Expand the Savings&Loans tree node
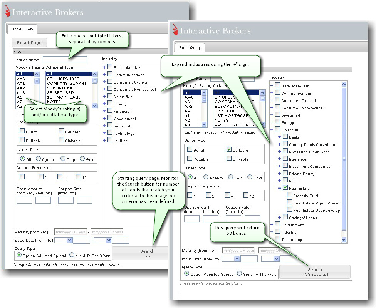Screen dimensions: 376x308 [x=279, y=218]
